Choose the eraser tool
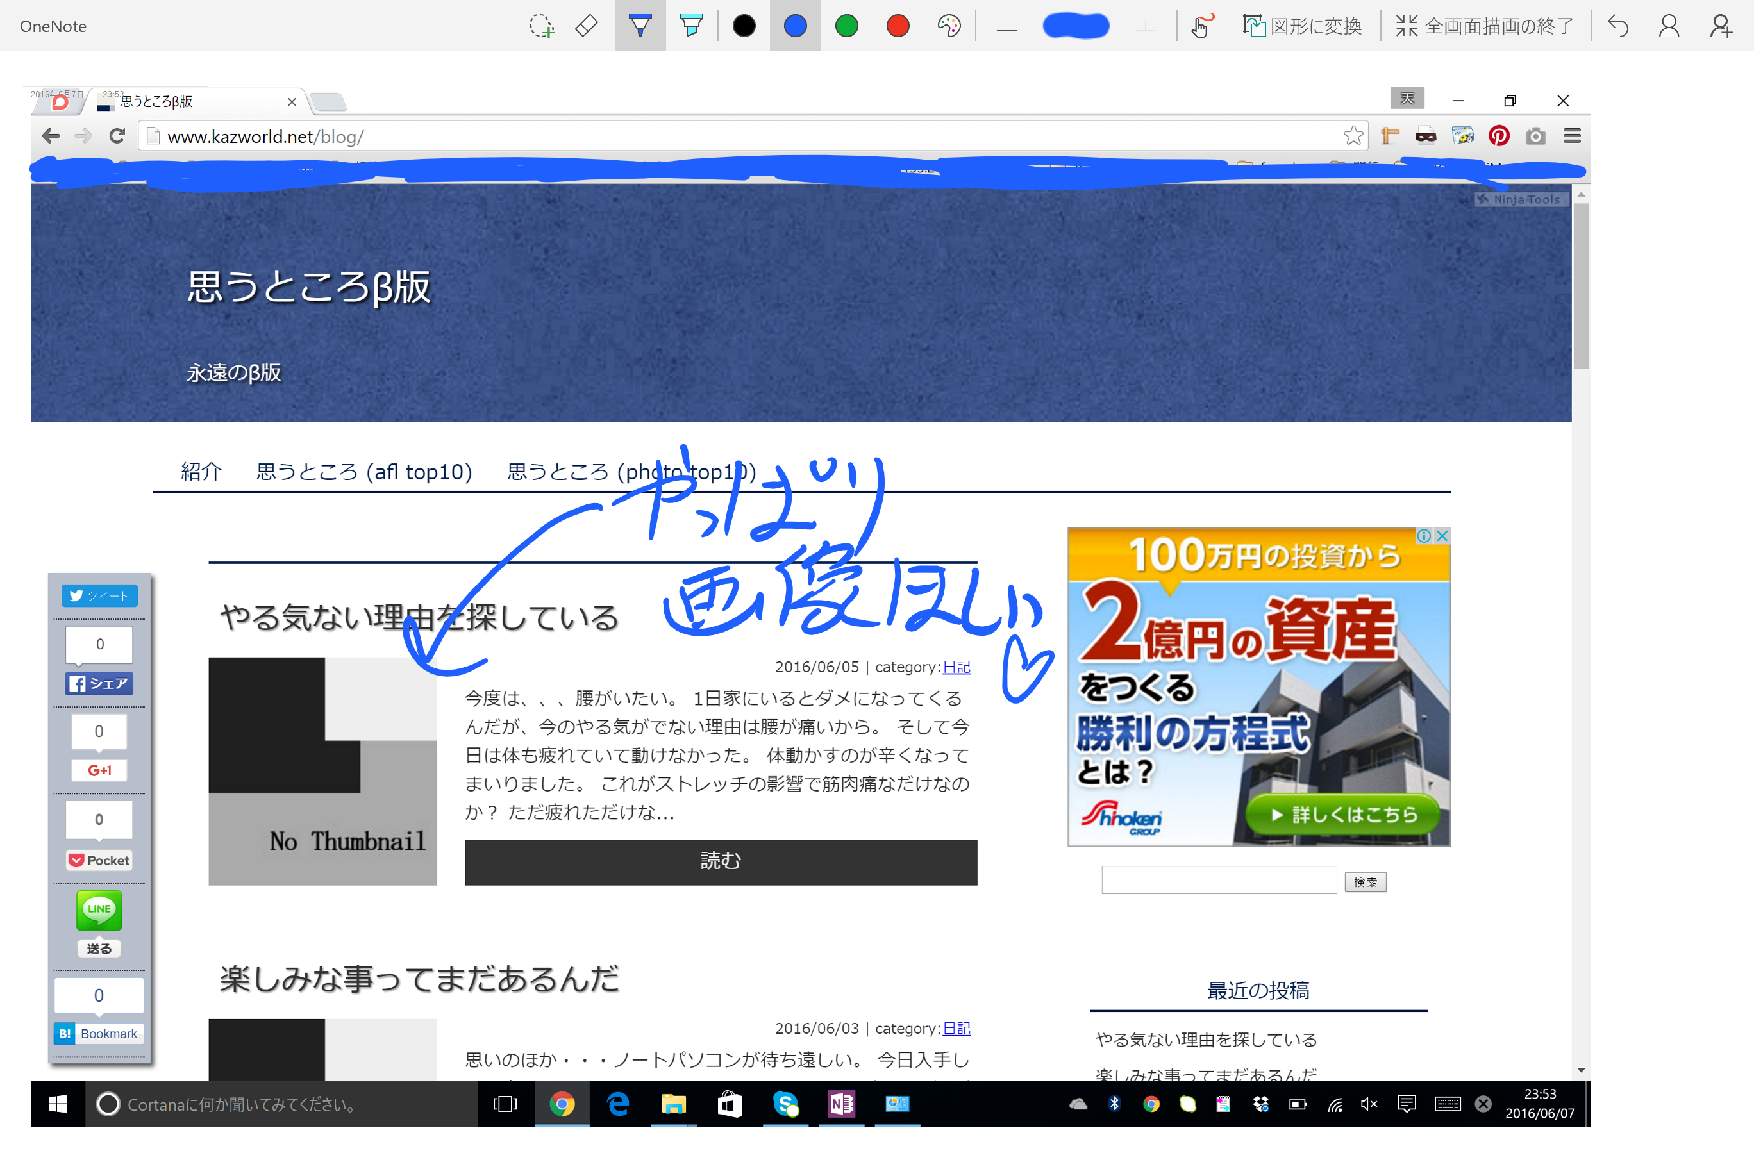Image resolution: width=1754 pixels, height=1169 pixels. [587, 26]
